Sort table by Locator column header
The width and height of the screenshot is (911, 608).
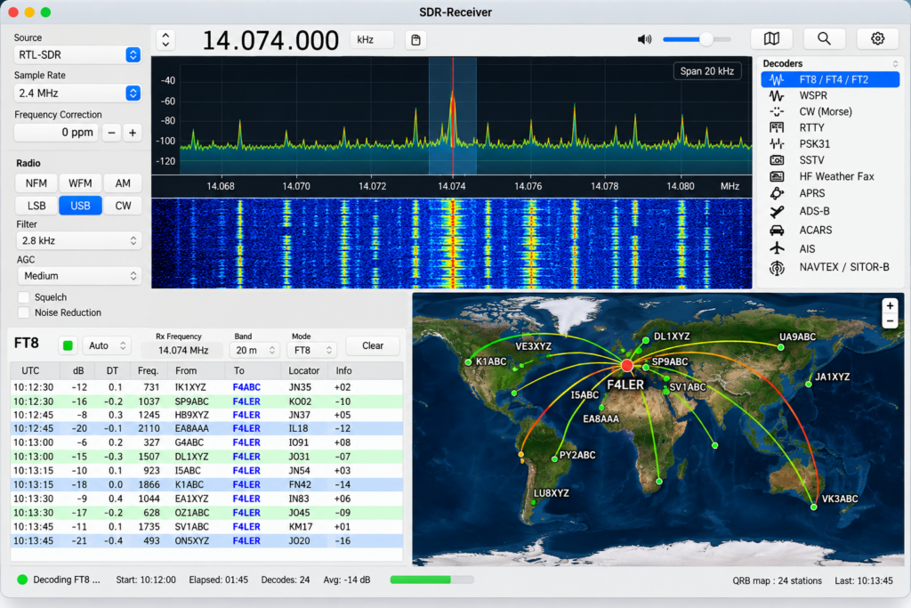(304, 371)
